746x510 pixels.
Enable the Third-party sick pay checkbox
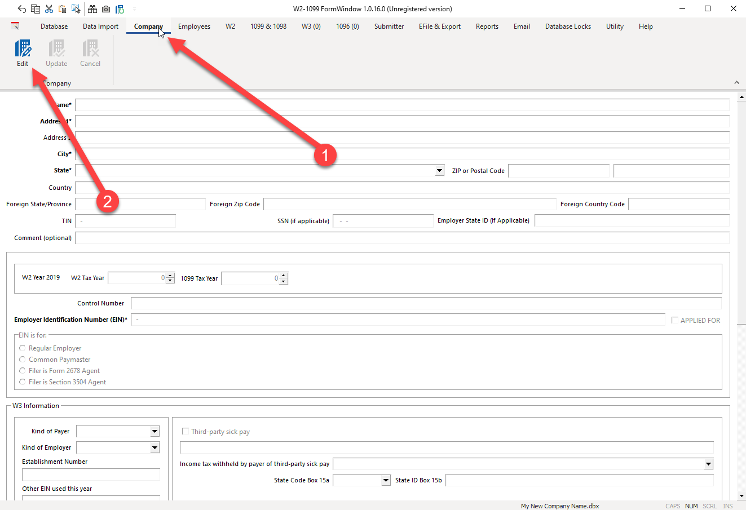coord(186,431)
